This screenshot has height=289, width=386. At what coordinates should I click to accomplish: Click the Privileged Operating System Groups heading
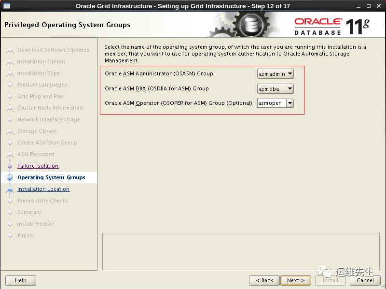[x=68, y=25]
